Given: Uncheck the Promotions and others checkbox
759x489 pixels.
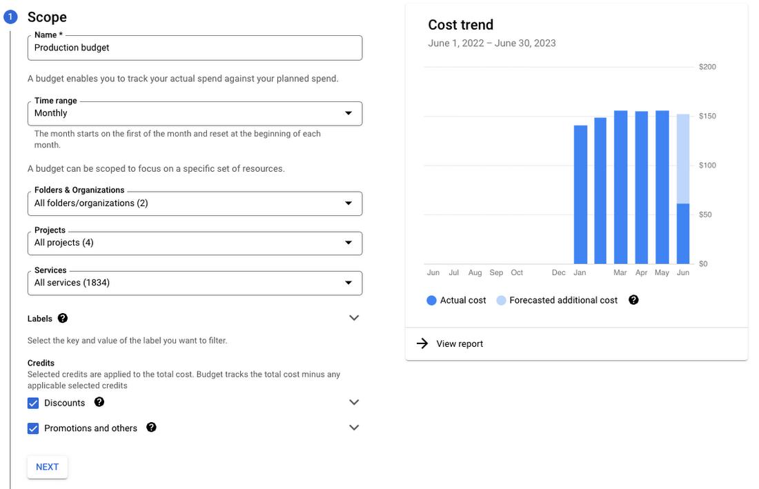Looking at the screenshot, I should pyautogui.click(x=33, y=428).
